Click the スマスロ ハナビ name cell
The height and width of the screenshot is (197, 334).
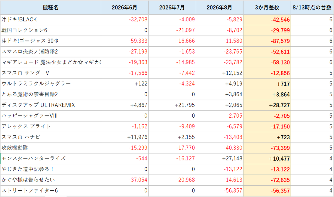click(50, 137)
